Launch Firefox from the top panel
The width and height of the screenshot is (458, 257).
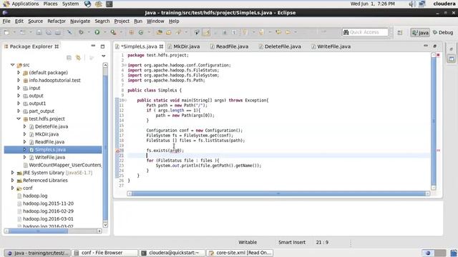click(87, 4)
